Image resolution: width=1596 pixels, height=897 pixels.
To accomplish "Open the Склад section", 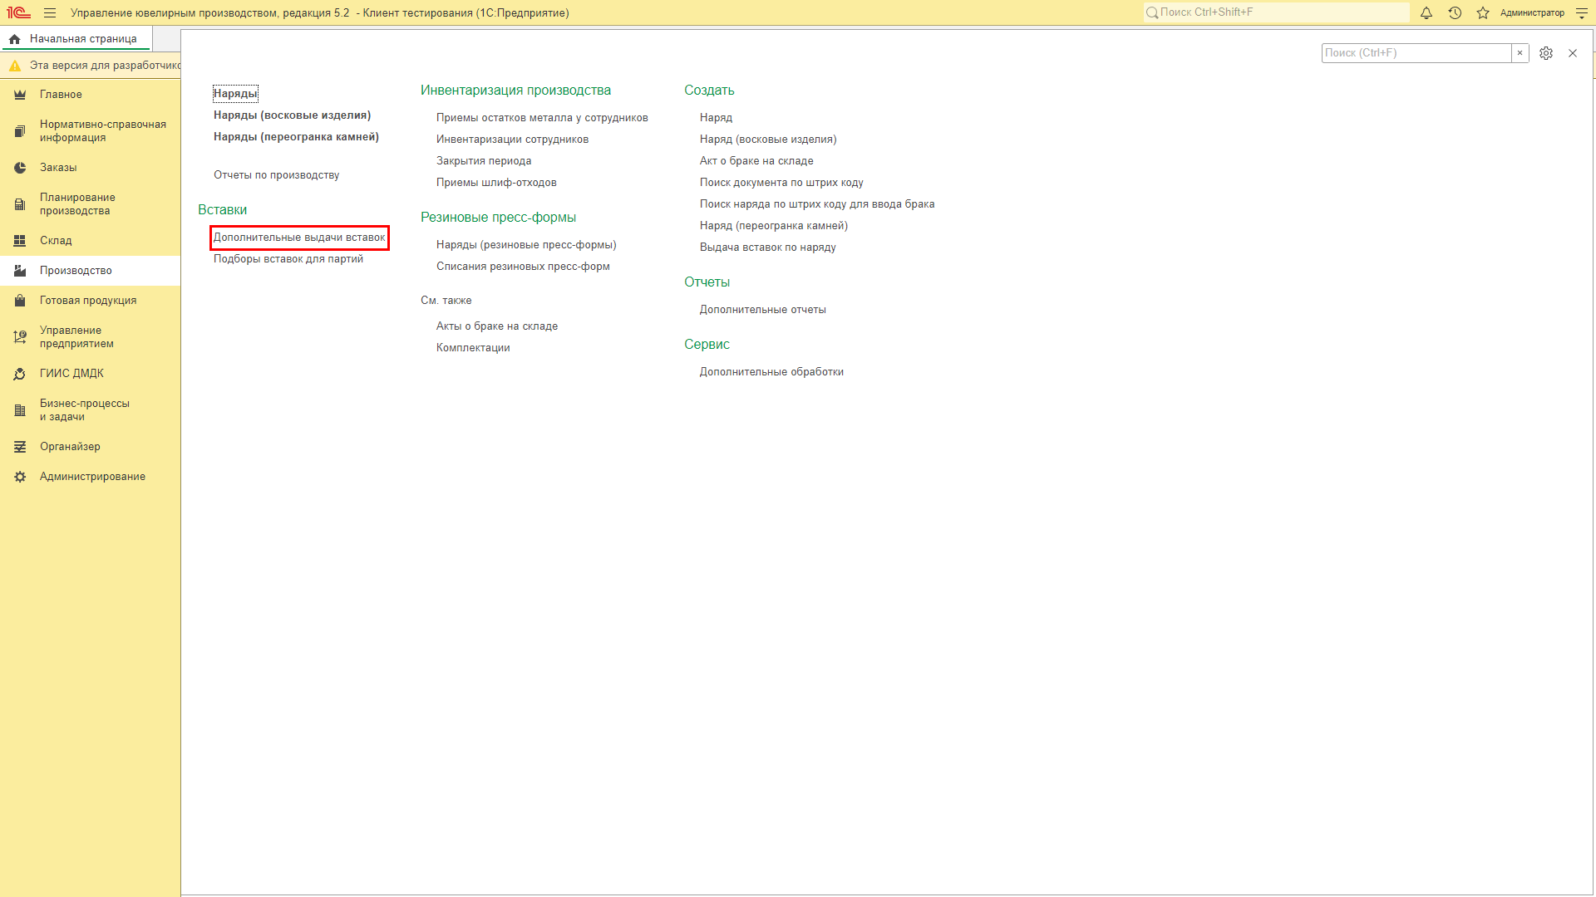I will click(x=90, y=241).
